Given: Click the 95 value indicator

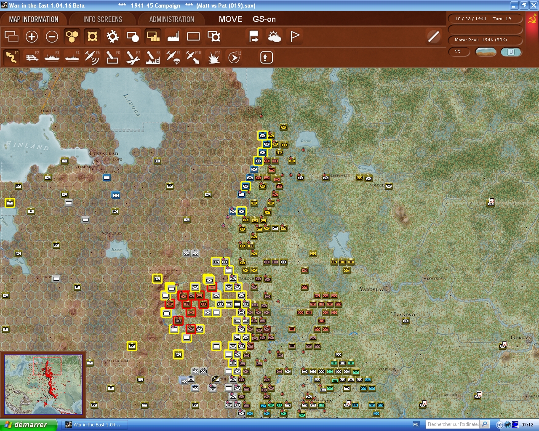Looking at the screenshot, I should pyautogui.click(x=459, y=52).
